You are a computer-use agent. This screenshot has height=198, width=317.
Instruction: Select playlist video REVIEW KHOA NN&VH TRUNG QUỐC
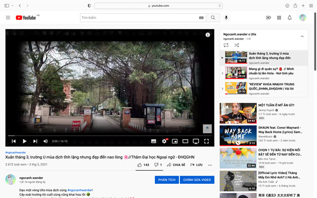point(264,88)
